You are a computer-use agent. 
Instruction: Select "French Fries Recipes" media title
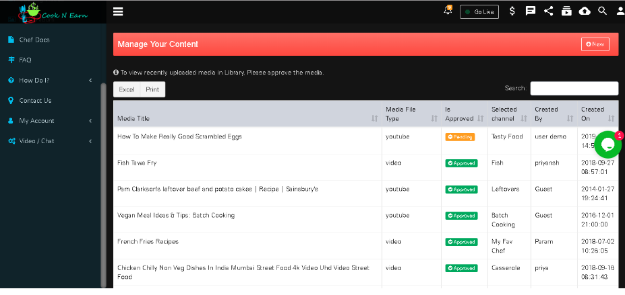(148, 241)
